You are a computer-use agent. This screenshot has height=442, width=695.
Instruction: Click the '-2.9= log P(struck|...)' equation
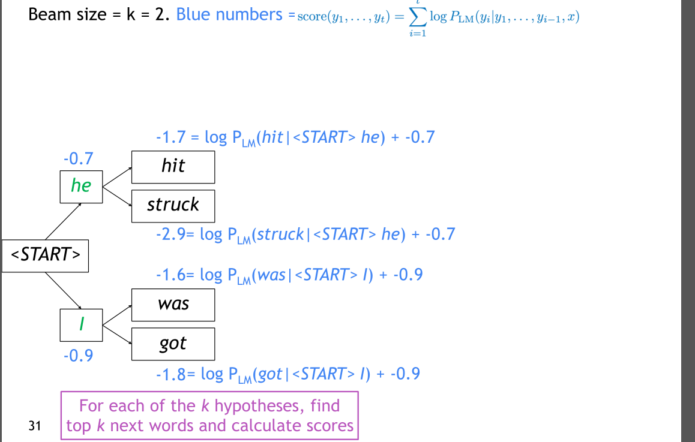click(x=305, y=234)
